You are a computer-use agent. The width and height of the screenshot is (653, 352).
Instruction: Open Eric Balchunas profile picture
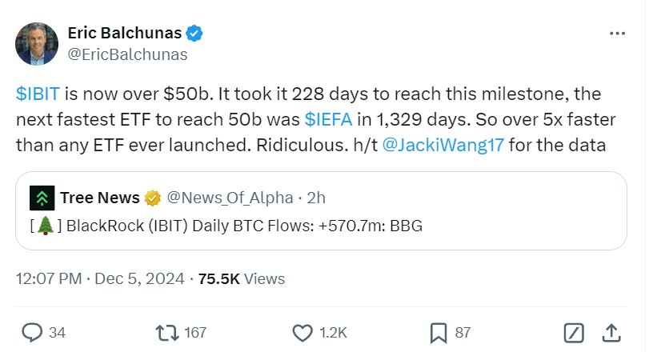pyautogui.click(x=37, y=44)
